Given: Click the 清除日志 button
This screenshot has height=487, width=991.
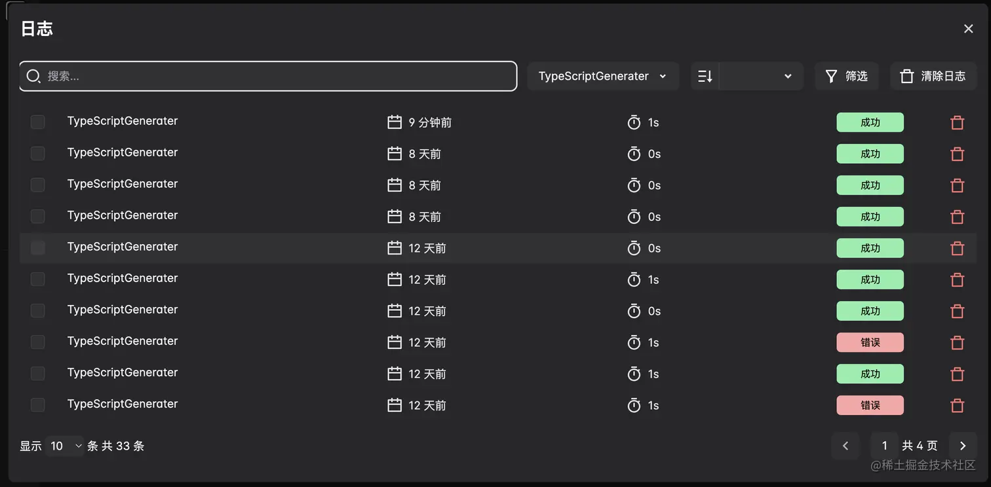Looking at the screenshot, I should point(933,76).
